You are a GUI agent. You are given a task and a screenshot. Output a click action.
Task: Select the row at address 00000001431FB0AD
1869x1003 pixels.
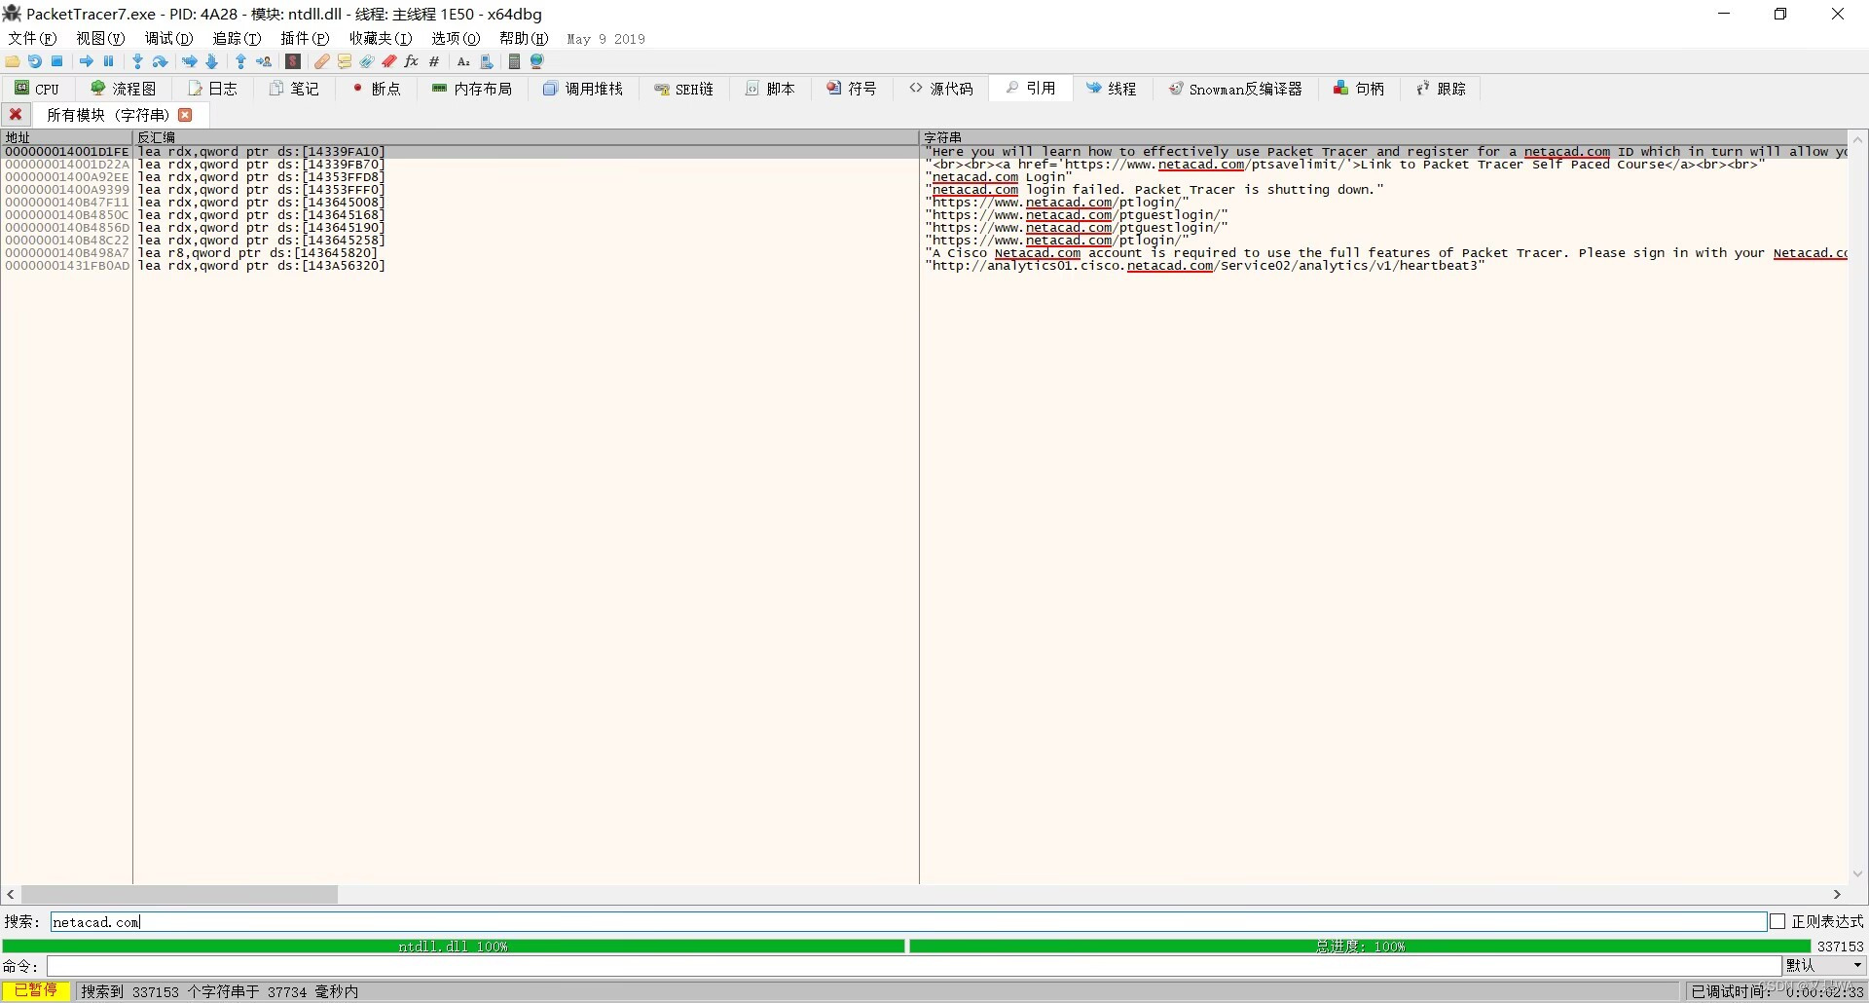tap(924, 266)
